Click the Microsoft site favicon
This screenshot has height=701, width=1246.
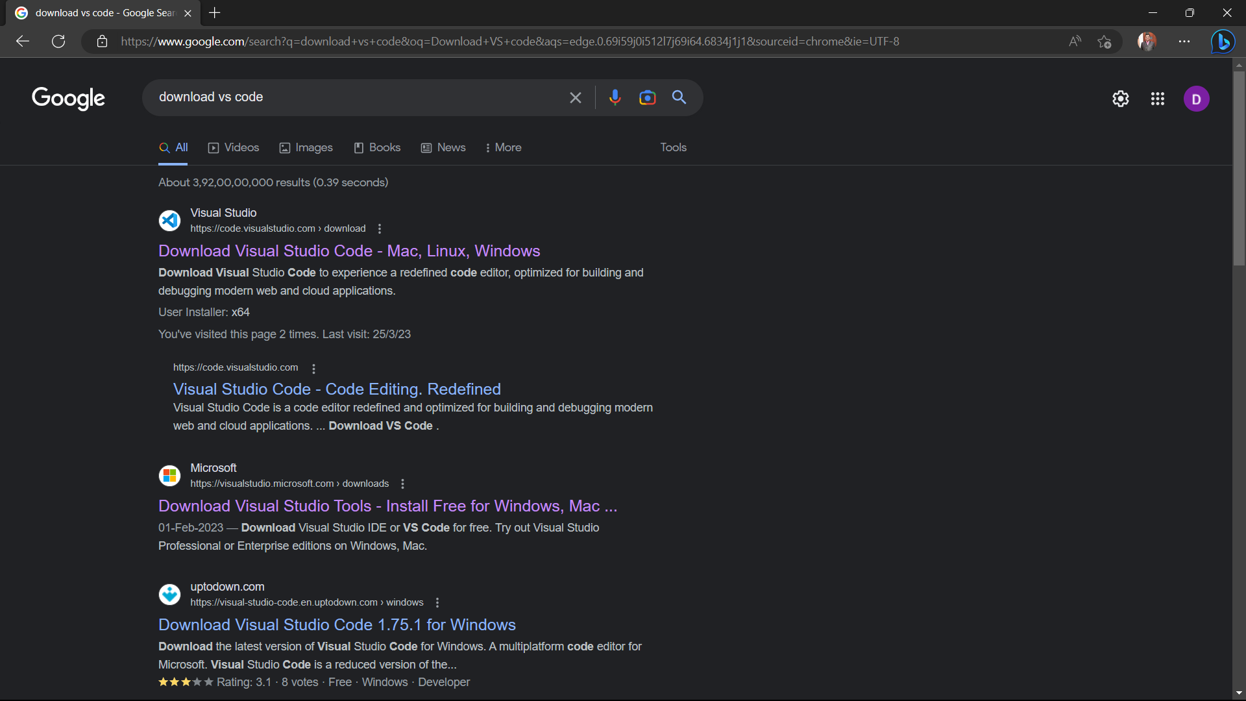click(x=169, y=476)
